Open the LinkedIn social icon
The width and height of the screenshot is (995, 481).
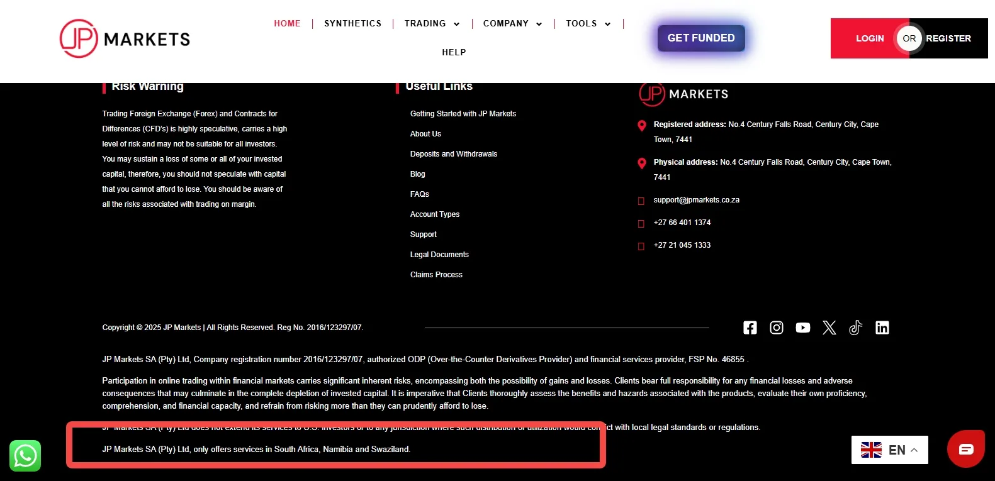click(882, 328)
